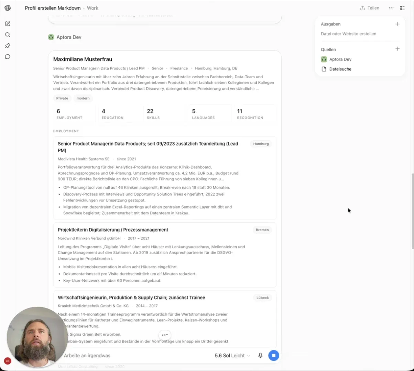Open search using the magnifier icon
Screen dimensions: 414x371
point(8,35)
